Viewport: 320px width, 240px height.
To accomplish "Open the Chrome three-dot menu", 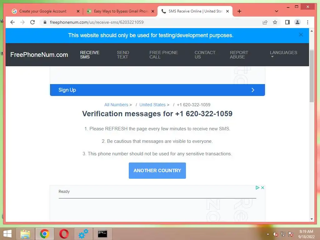I will tap(307, 22).
